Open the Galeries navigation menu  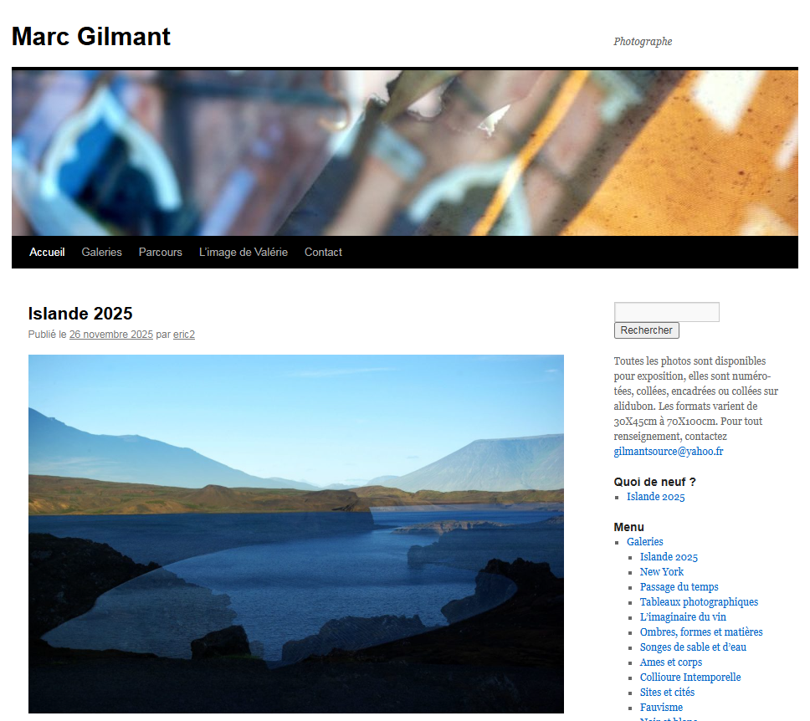(102, 252)
